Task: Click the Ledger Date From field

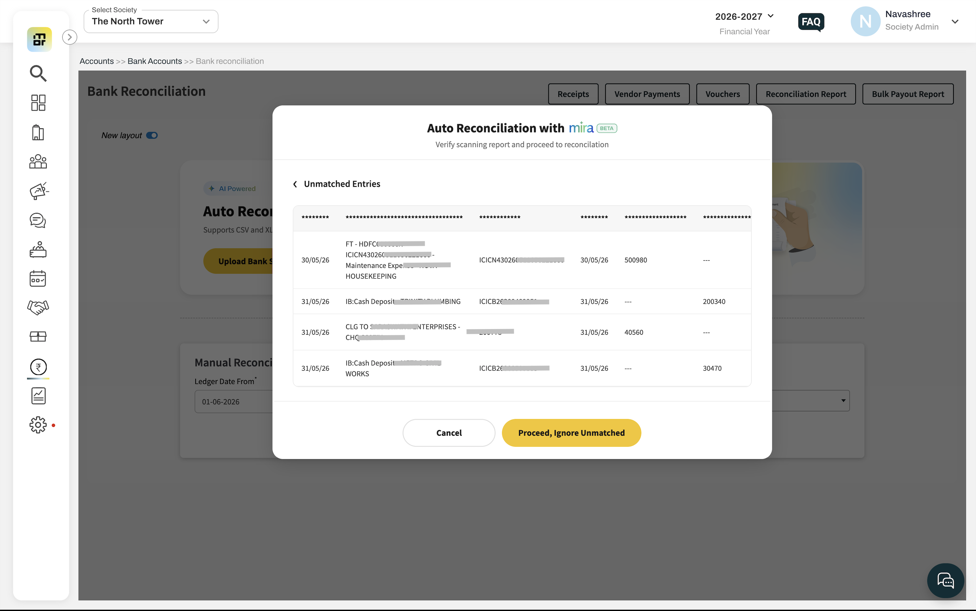Action: [x=234, y=401]
